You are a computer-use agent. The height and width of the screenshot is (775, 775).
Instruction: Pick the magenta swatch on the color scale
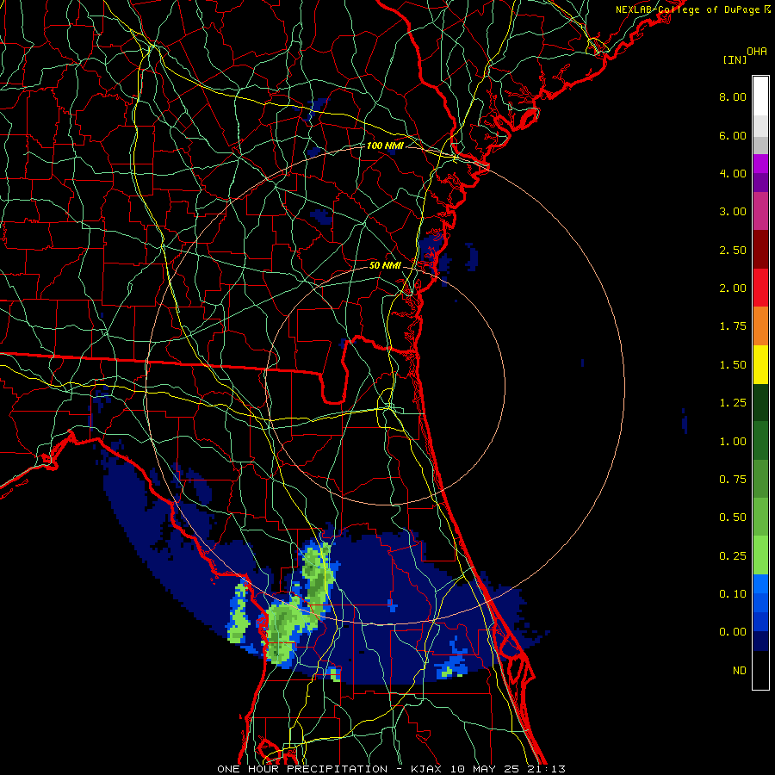pos(760,164)
